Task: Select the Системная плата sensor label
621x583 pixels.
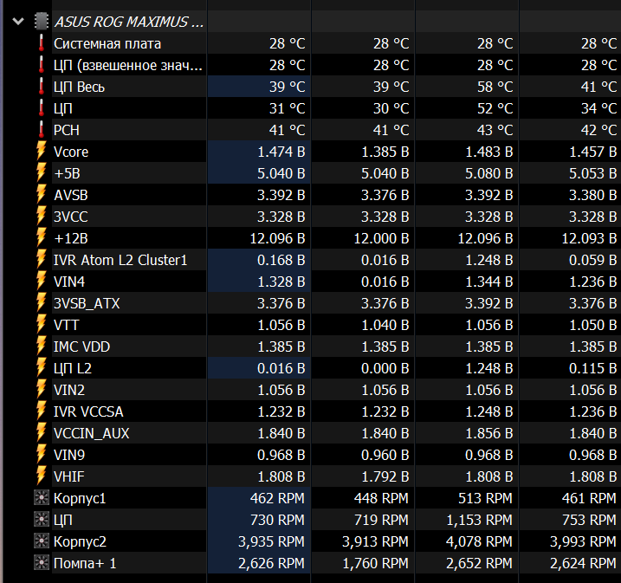Action: (x=107, y=43)
